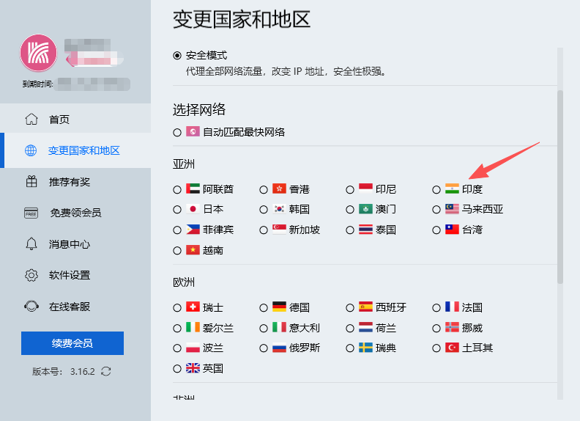Choose Singapore (新加坡) radio option
This screenshot has height=421, width=580.
[x=264, y=230]
